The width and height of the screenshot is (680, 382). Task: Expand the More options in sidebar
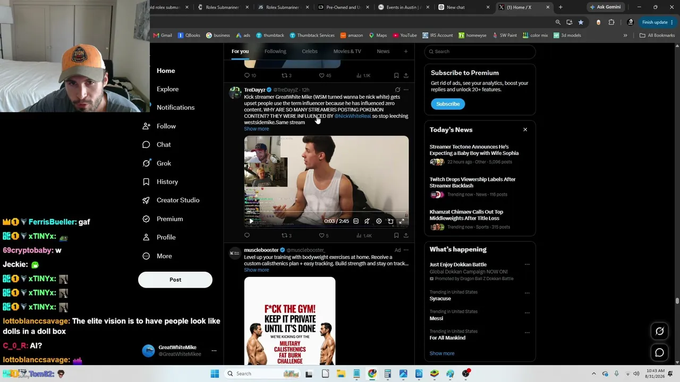(x=146, y=256)
